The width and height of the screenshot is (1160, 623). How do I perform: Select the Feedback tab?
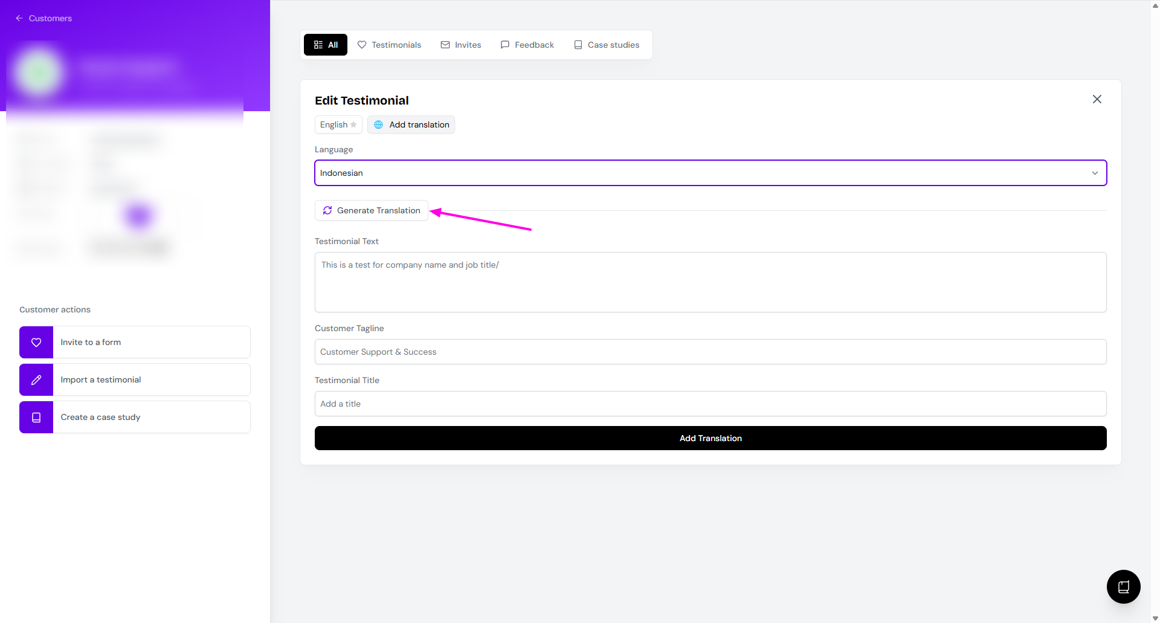(x=527, y=45)
